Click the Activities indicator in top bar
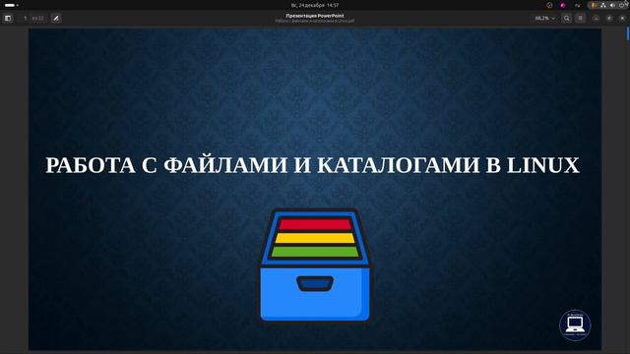This screenshot has height=354, width=630. [11, 5]
